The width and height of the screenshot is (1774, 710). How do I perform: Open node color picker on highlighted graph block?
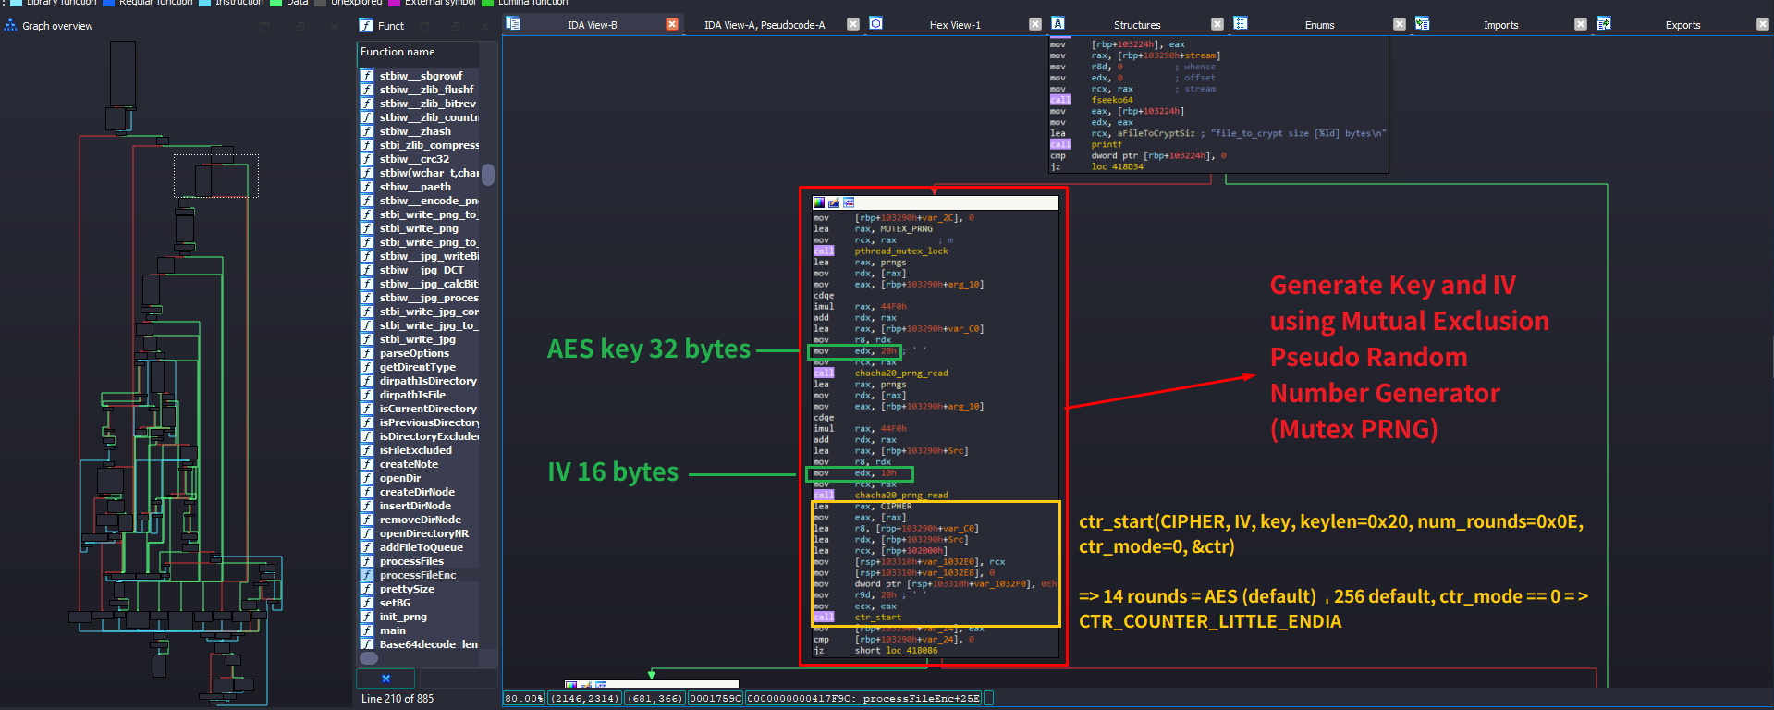[819, 202]
